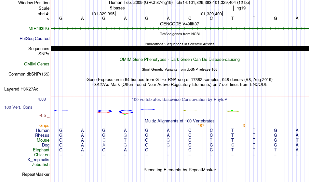Click the 'RefSeq genes from NCBI' title
Image resolution: width=309 pixels, height=182 pixels.
pyautogui.click(x=180, y=34)
